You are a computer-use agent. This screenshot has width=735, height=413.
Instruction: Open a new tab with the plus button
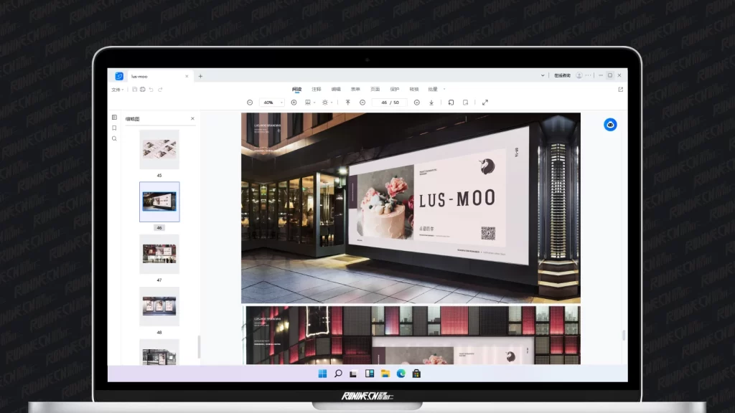[x=200, y=76]
